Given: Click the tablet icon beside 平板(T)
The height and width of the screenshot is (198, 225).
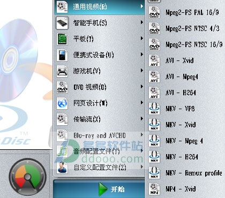Looking at the screenshot, I should (62, 39).
